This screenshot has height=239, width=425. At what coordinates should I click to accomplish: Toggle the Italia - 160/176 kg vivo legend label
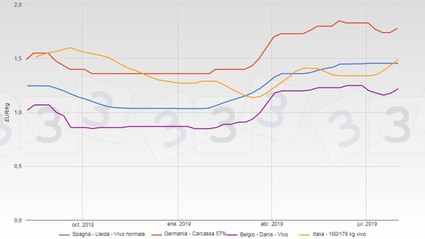(x=349, y=234)
